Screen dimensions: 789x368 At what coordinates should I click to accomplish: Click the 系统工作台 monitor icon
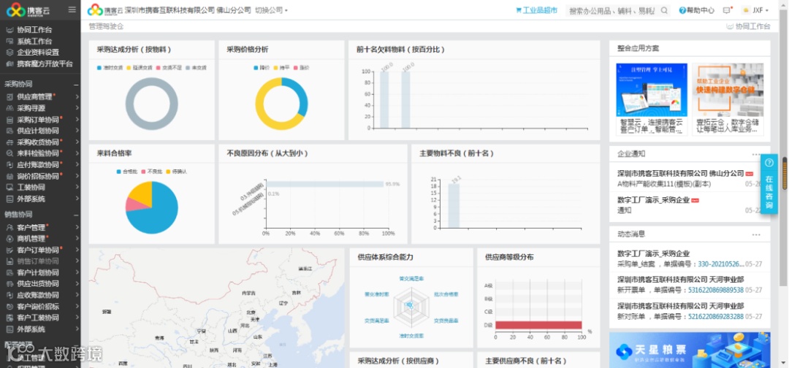coord(9,41)
